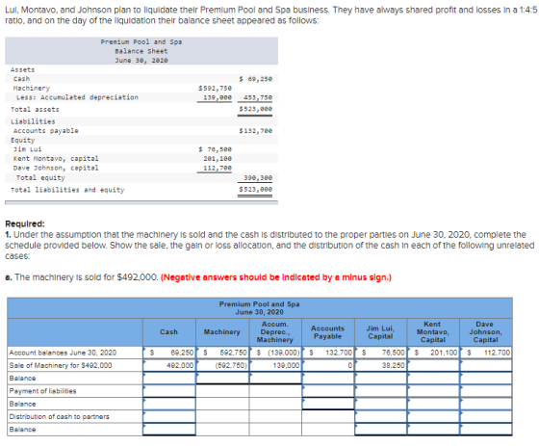This screenshot has height=446, width=539.
Task: Select Kent Montavo Capital cell in Sale of Machinery row
Action: coord(433,365)
